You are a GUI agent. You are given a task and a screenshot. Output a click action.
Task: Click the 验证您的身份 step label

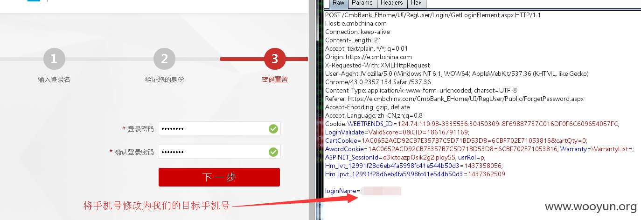click(x=164, y=80)
